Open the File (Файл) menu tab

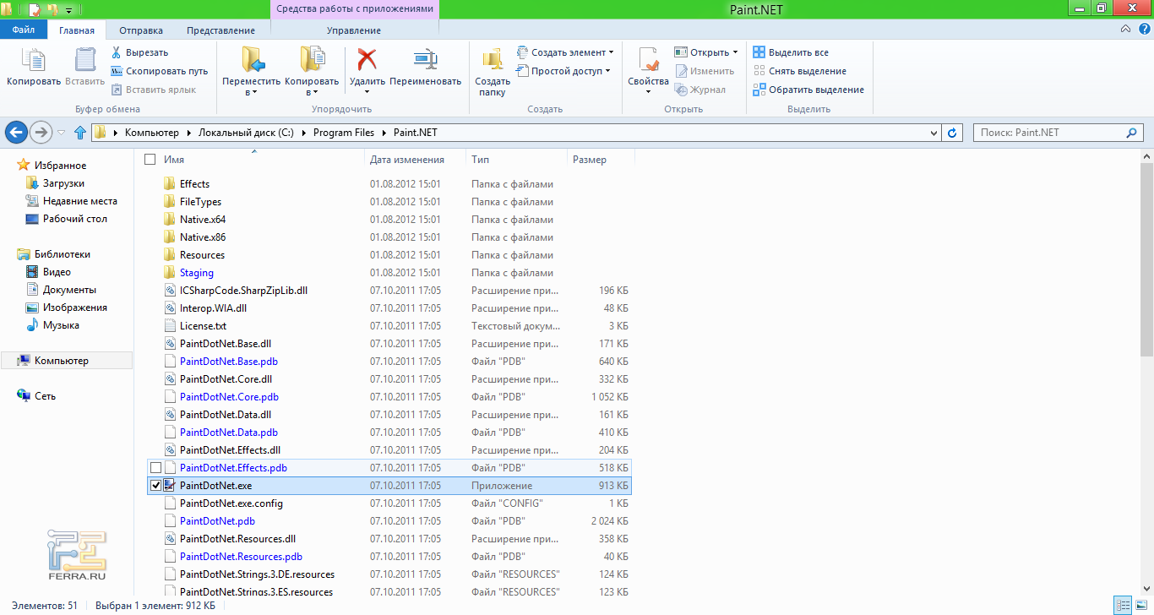coord(24,30)
